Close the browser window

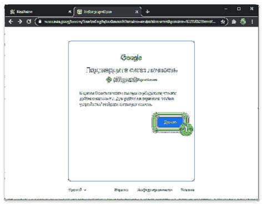[x=252, y=9]
